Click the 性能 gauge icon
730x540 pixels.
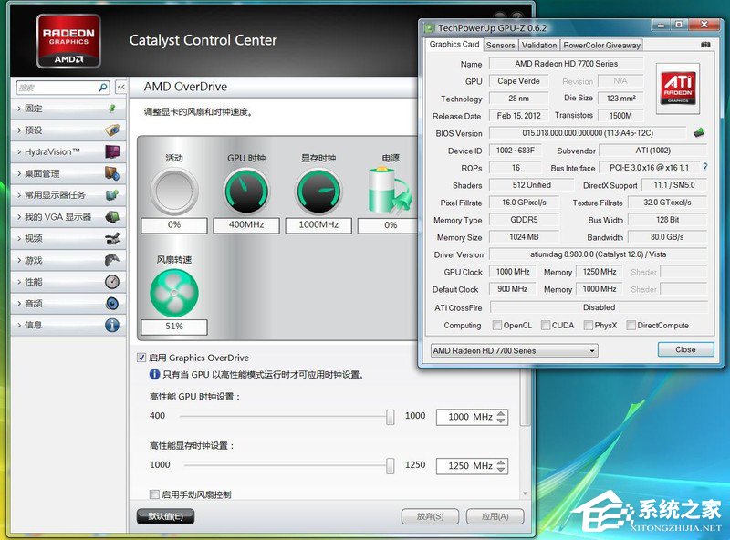(x=112, y=282)
